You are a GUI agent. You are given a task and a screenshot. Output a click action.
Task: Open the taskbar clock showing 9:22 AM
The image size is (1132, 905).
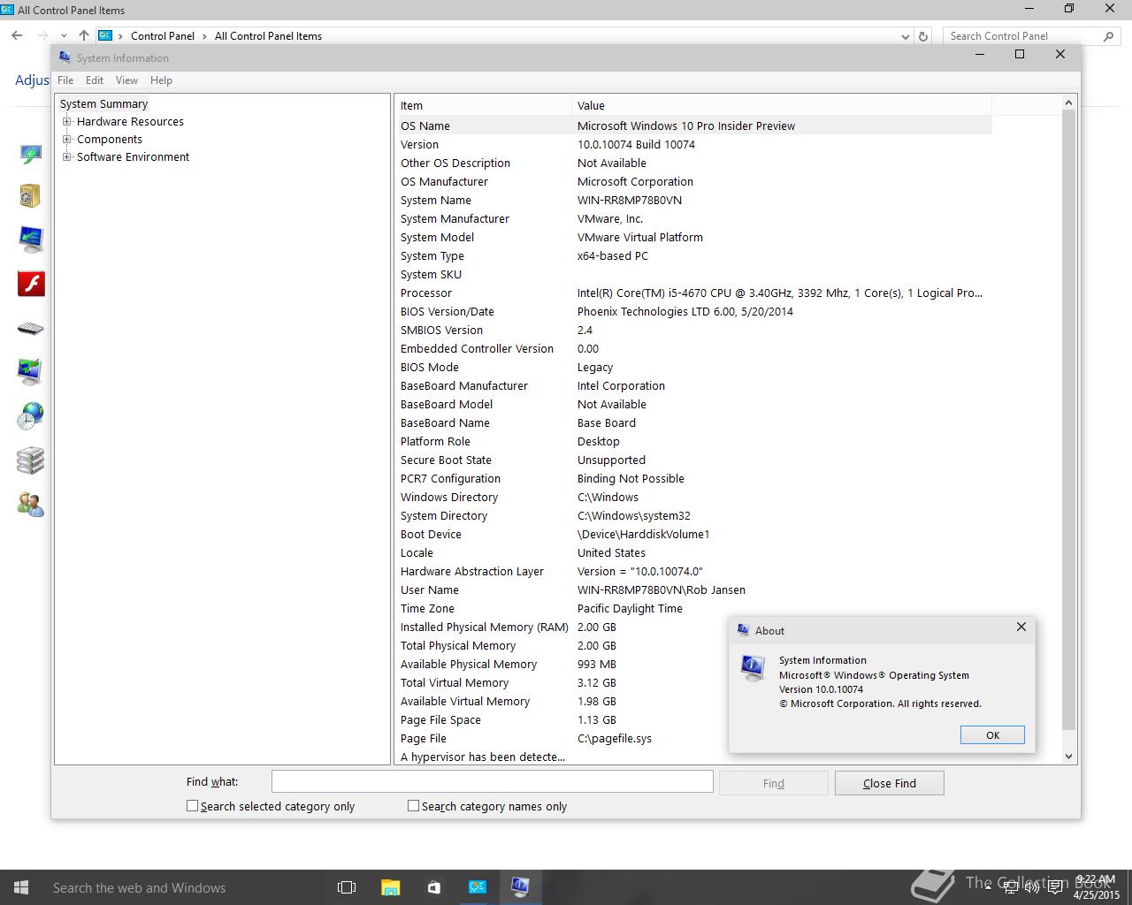coord(1096,887)
